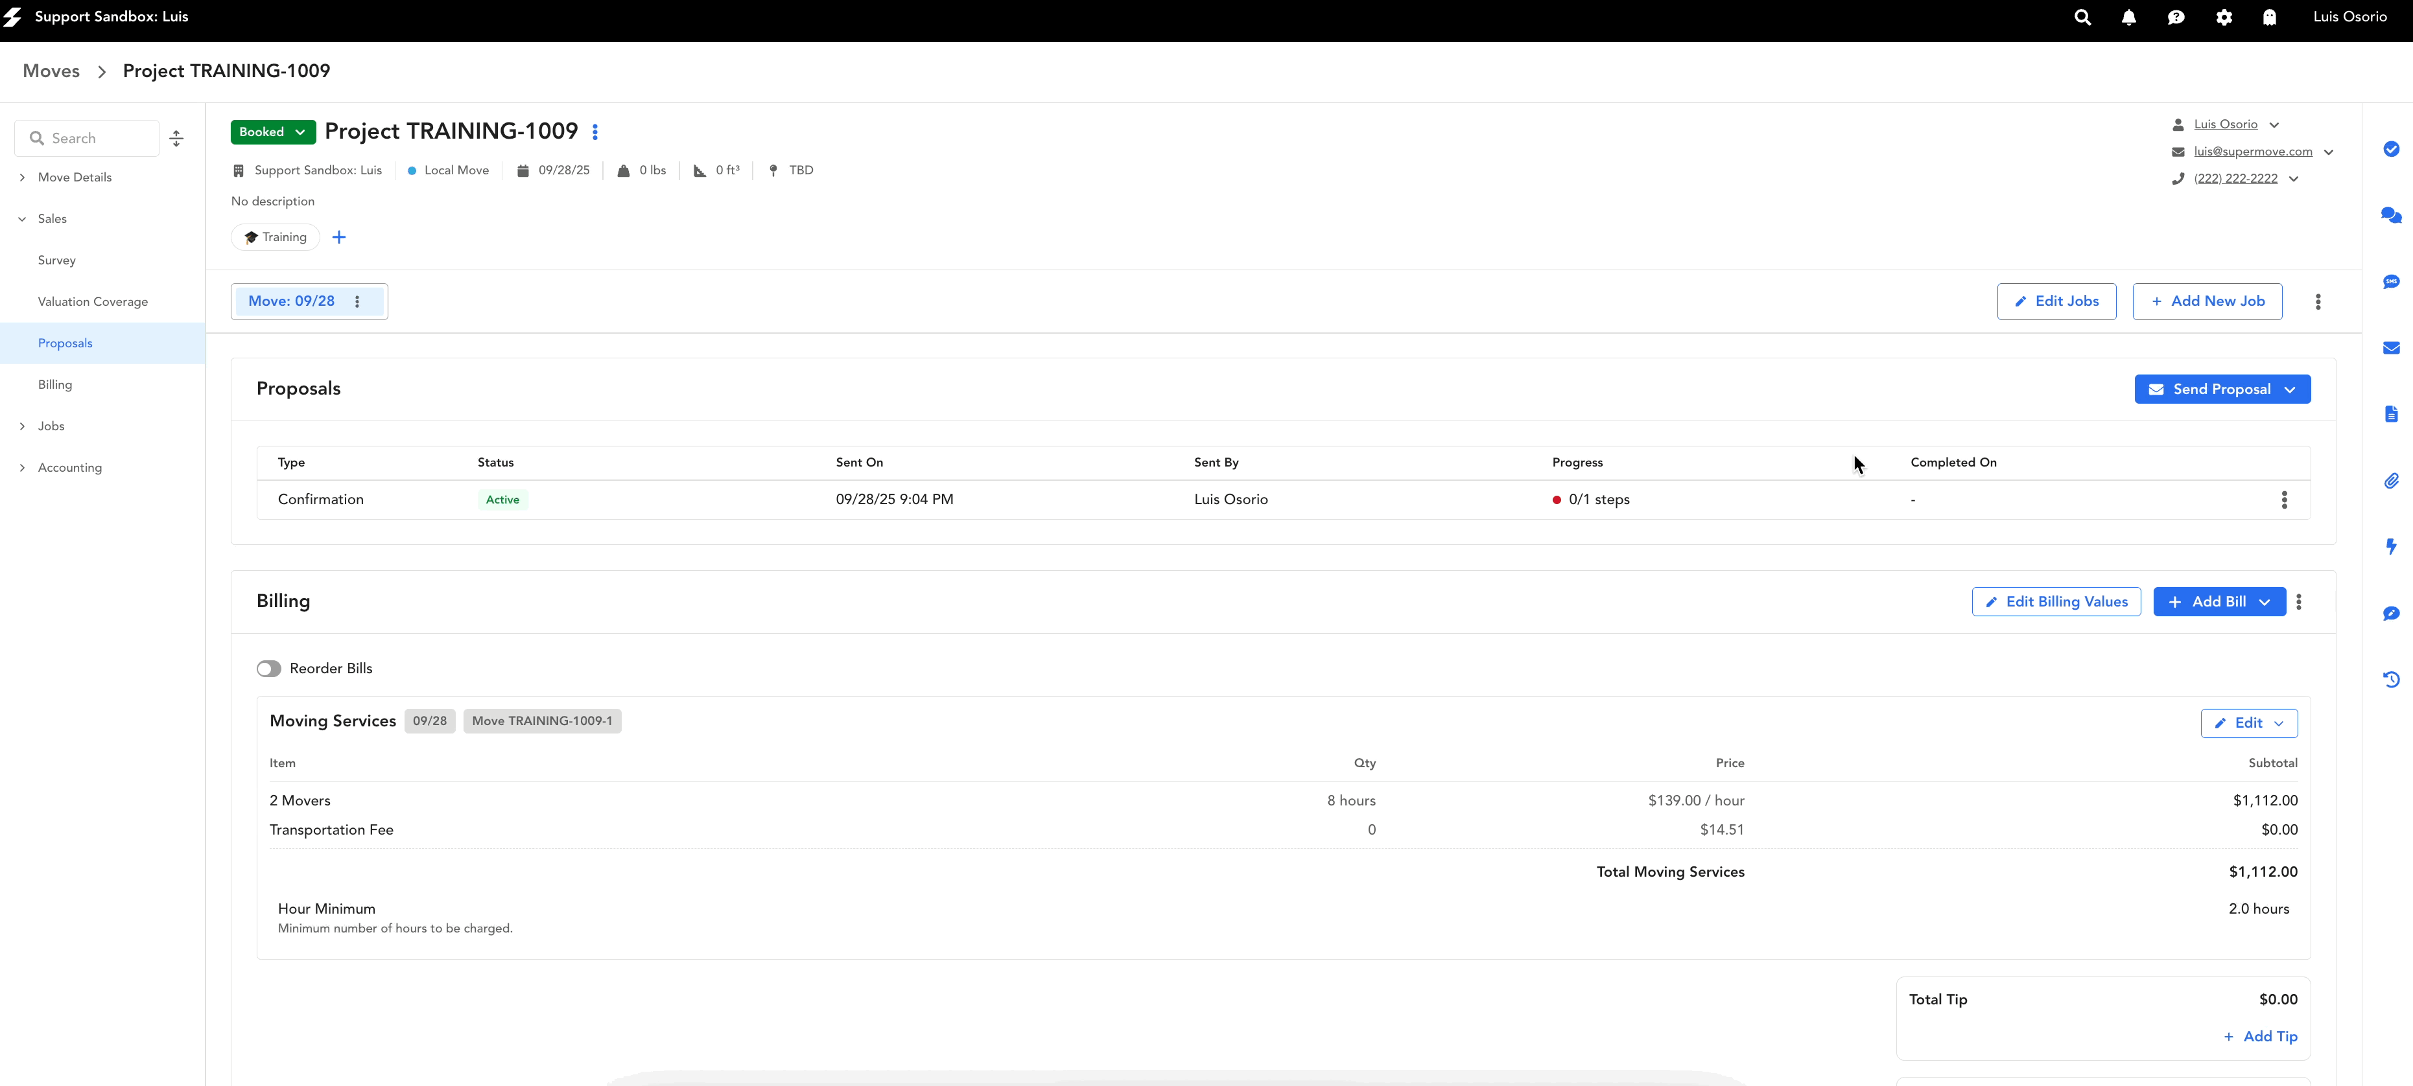Open the Add Bill dropdown
The height and width of the screenshot is (1086, 2413).
point(2264,602)
